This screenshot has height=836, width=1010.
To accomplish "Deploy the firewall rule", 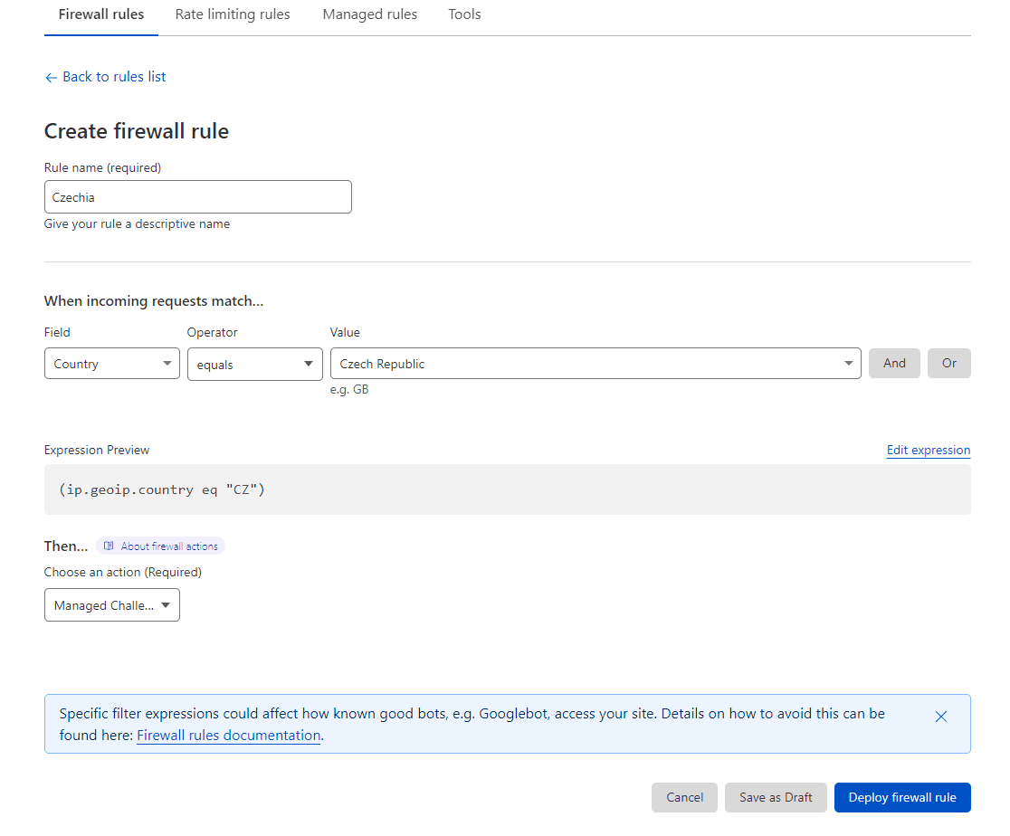I will (901, 797).
